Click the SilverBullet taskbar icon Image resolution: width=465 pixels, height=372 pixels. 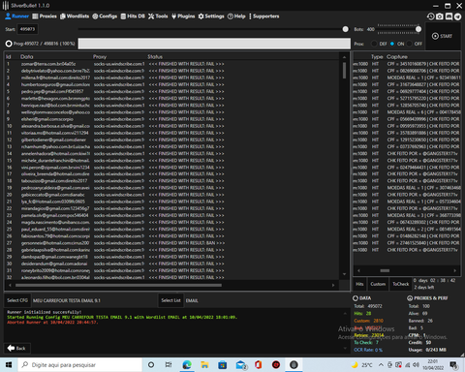(294, 365)
